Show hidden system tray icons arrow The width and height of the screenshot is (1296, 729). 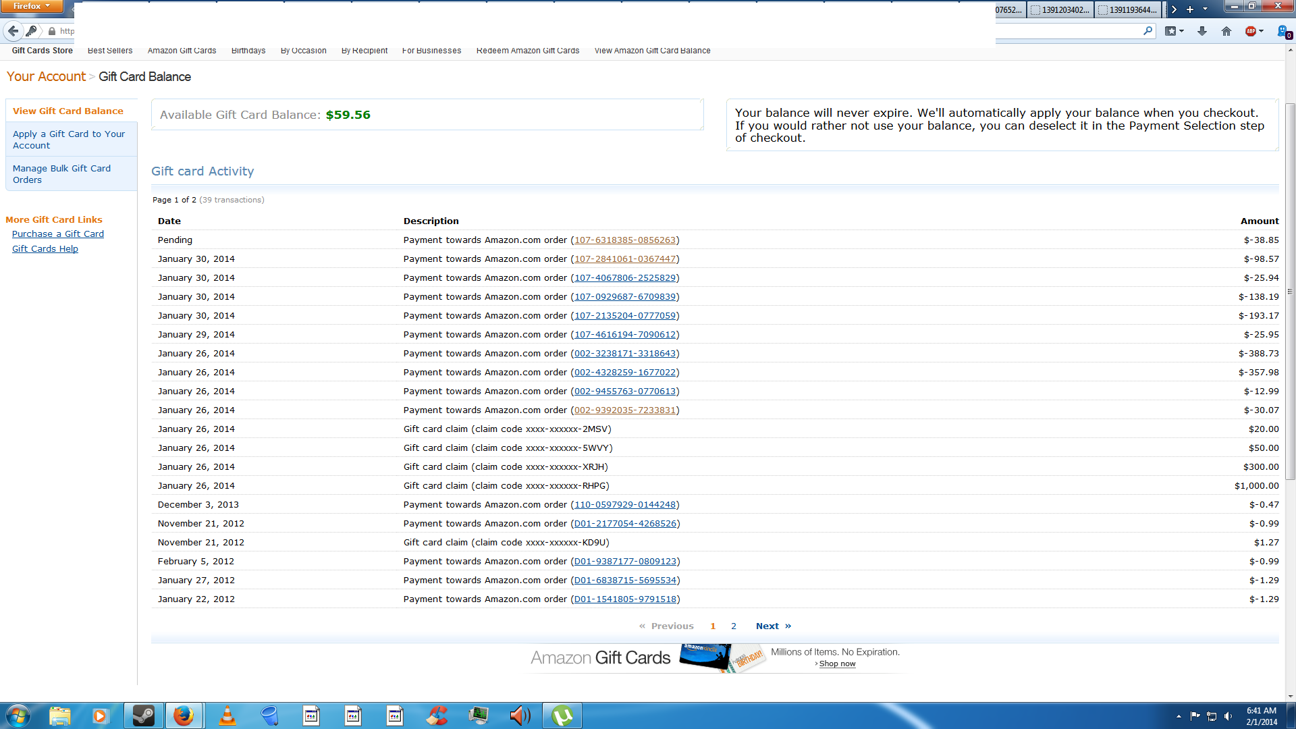[x=1179, y=716]
